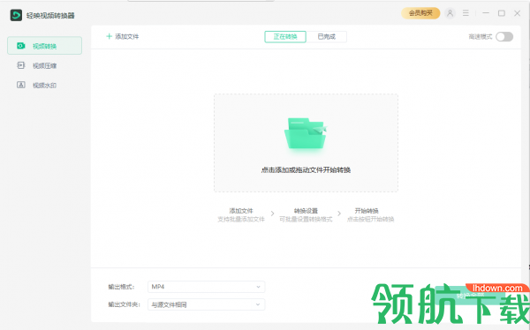Toggle the 高速模式 switch
This screenshot has height=330, width=530.
[x=504, y=36]
